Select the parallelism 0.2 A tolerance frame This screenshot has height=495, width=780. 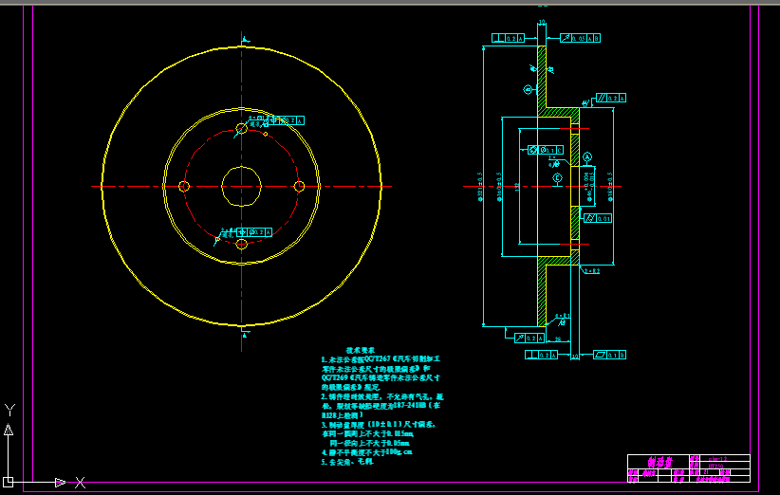pos(611,98)
